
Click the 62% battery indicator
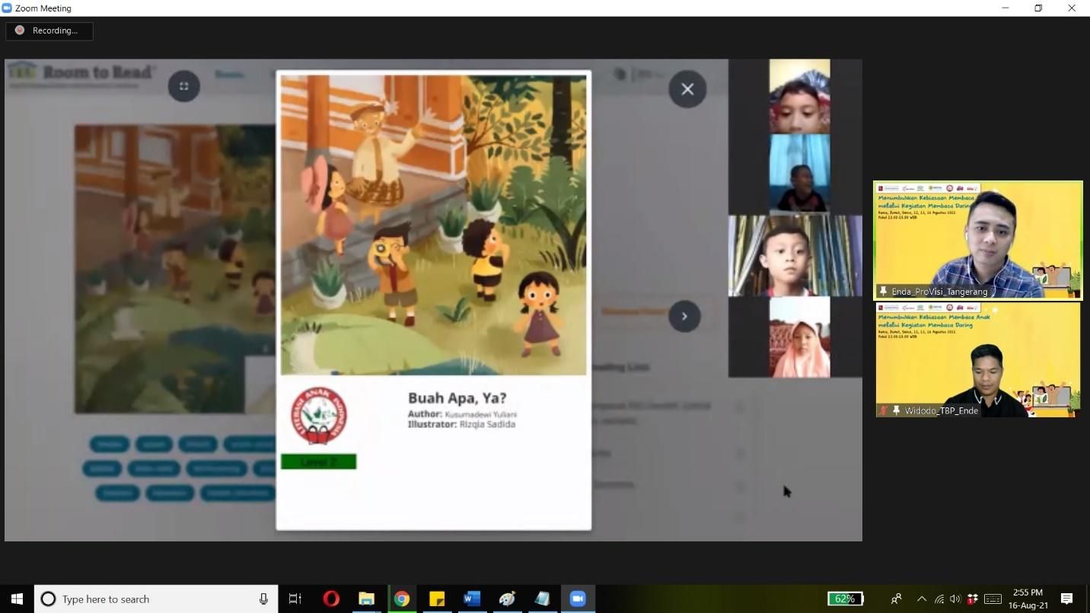point(846,599)
